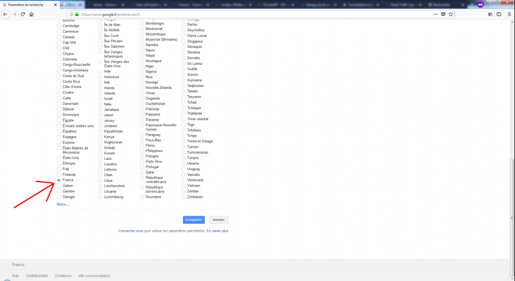Select the France radio button
515x281 pixels.
[x=59, y=180]
